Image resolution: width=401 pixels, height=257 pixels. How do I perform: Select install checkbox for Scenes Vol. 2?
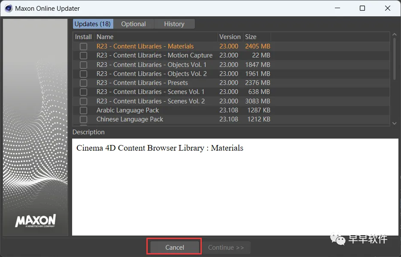point(83,101)
